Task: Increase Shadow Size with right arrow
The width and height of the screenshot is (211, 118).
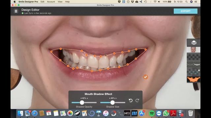Action: pyautogui.click(x=116, y=98)
